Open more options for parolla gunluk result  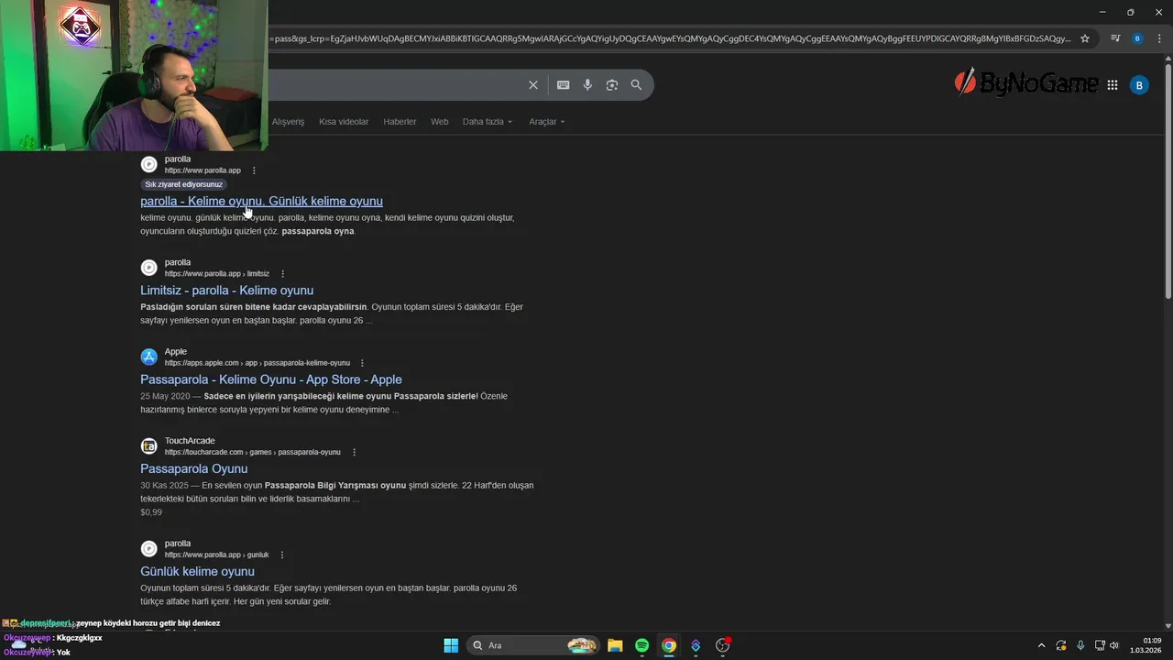click(x=281, y=555)
